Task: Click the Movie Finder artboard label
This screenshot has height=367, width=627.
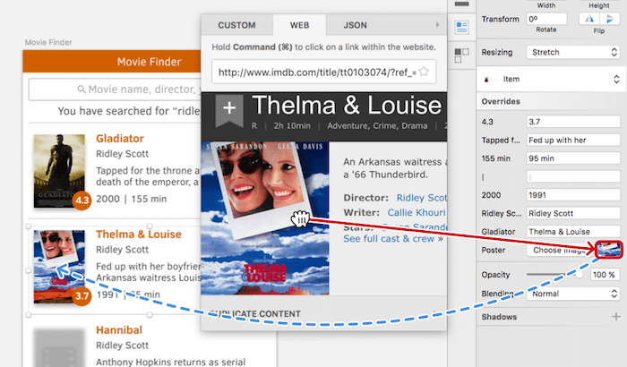Action: [x=48, y=42]
